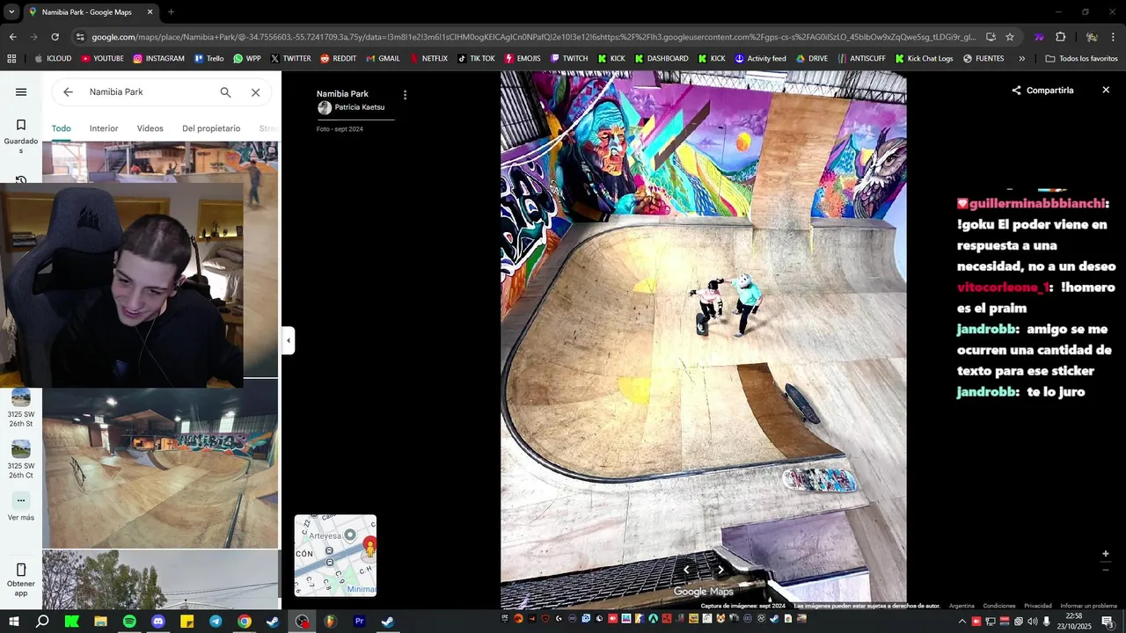
Task: Open Patricia Kaetsu contributor profile
Action: pos(359,107)
